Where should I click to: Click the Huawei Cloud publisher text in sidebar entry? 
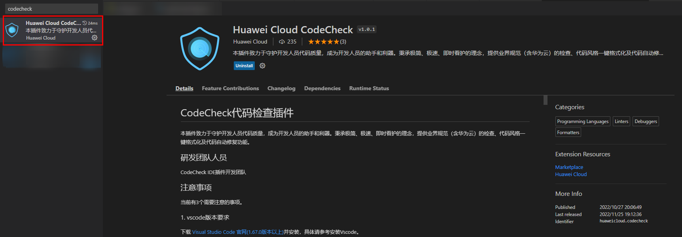pyautogui.click(x=41, y=38)
